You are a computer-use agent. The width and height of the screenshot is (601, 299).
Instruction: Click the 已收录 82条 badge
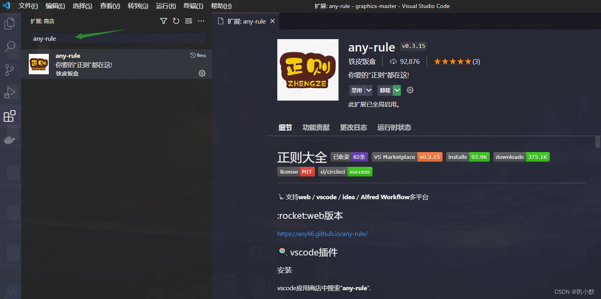pyautogui.click(x=349, y=157)
